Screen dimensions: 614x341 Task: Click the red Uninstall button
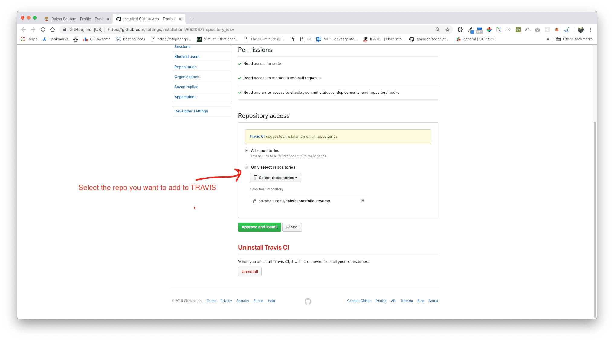[250, 272]
